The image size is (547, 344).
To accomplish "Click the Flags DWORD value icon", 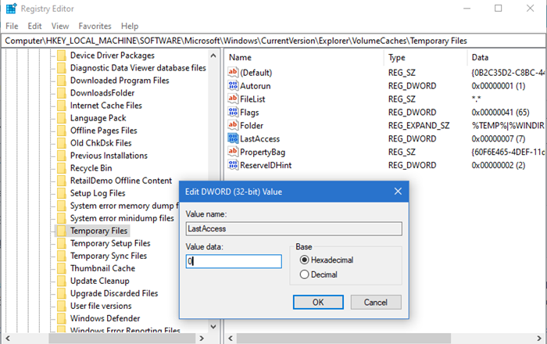I will [233, 112].
